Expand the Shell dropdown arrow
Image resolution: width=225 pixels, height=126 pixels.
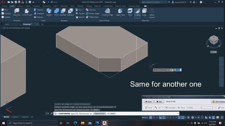(130, 16)
